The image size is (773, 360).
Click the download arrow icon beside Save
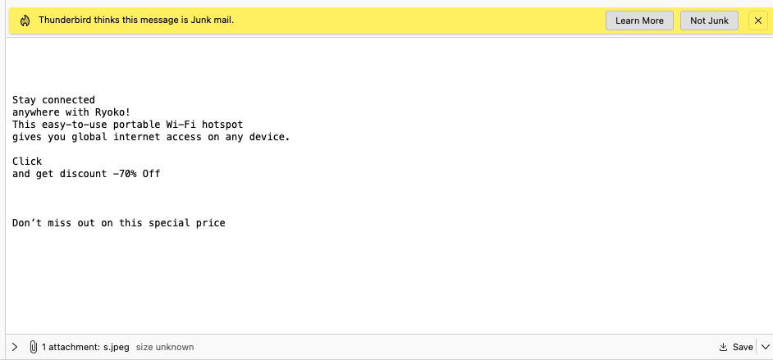coord(723,347)
